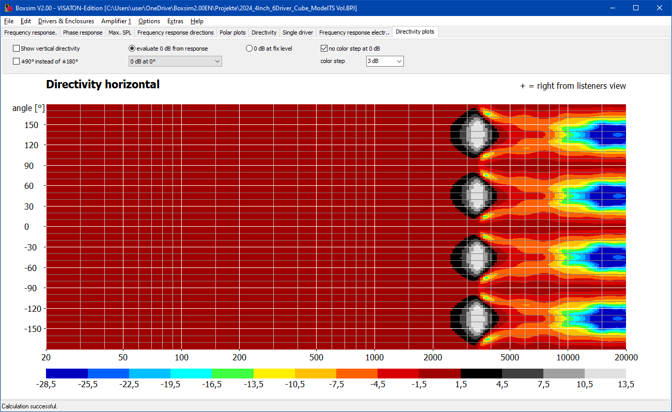Open the Edit menu
672x412 pixels.
pyautogui.click(x=26, y=21)
